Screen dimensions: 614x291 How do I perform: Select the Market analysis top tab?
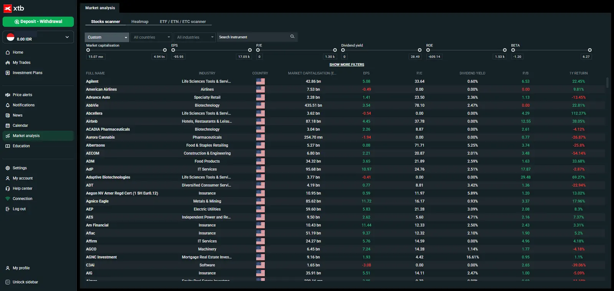point(100,8)
